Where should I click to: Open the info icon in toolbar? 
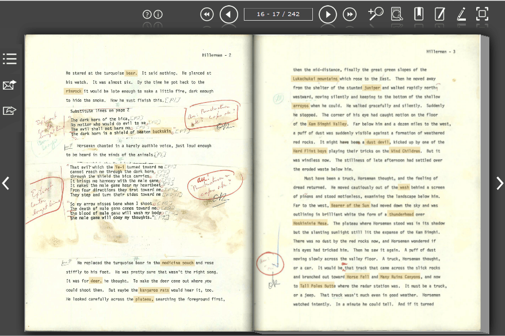[x=158, y=14]
